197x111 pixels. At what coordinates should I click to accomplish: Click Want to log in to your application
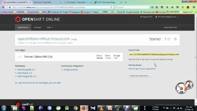point(142,69)
